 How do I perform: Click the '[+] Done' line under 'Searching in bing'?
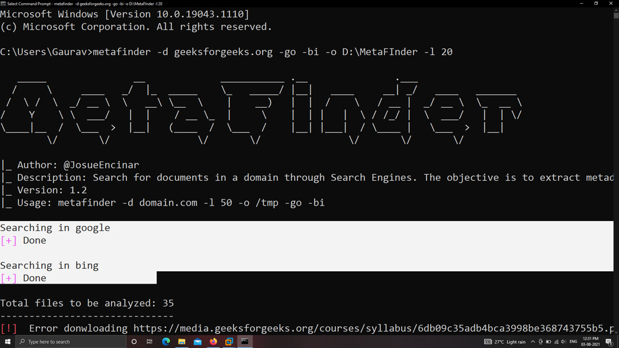click(24, 278)
